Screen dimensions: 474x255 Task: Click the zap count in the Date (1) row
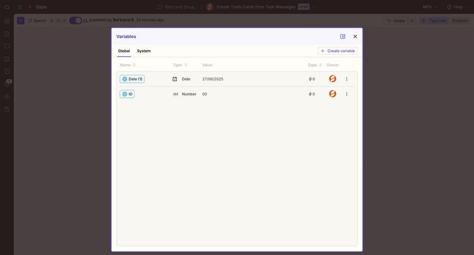(x=312, y=79)
